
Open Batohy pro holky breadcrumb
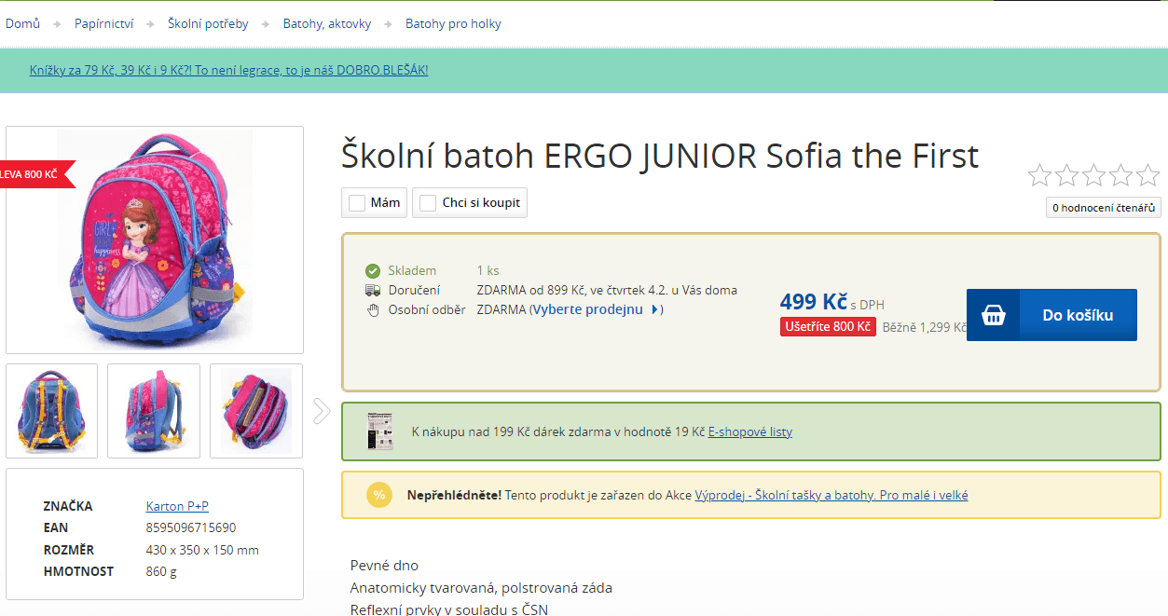coord(453,23)
